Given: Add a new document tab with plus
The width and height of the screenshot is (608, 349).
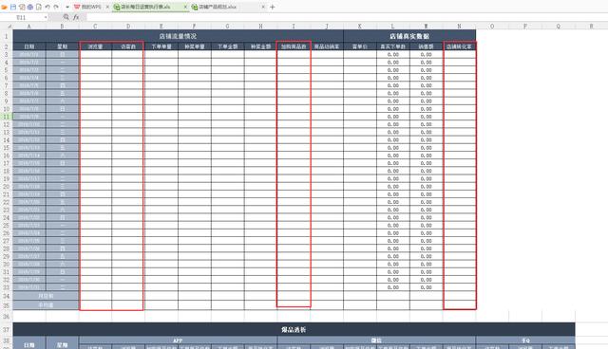Looking at the screenshot, I should pyautogui.click(x=273, y=7).
